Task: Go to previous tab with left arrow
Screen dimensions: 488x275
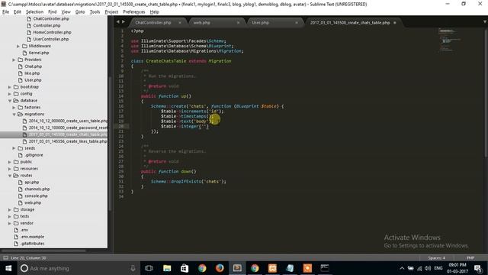Action: click(x=117, y=22)
